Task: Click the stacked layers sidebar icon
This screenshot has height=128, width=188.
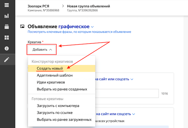Action: click(7, 27)
